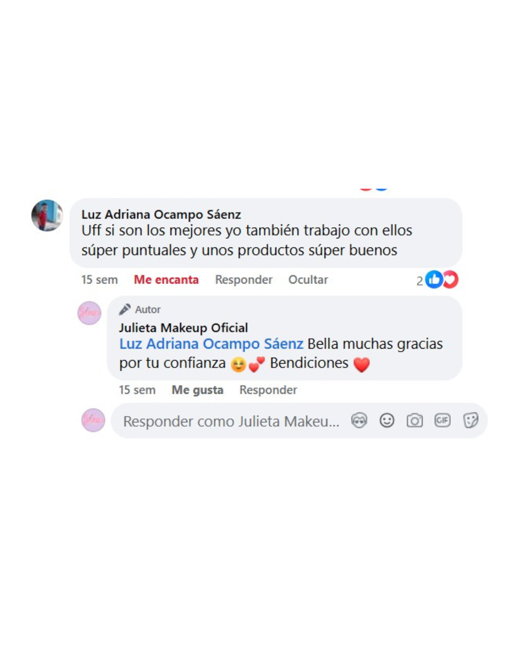Click the blue thumbs-up reaction icon
The height and width of the screenshot is (650, 520).
click(x=434, y=279)
